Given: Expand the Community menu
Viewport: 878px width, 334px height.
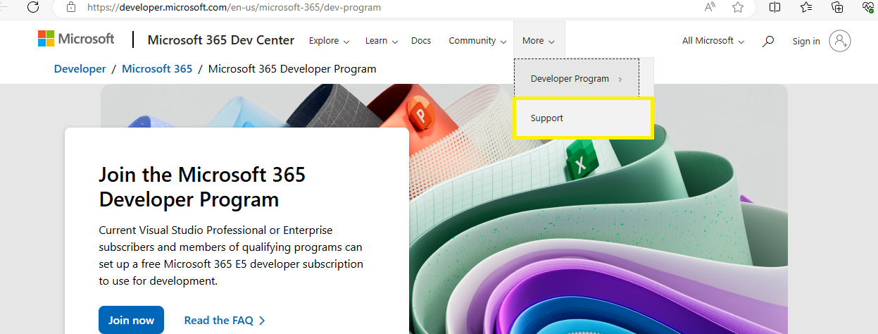Looking at the screenshot, I should tap(477, 41).
